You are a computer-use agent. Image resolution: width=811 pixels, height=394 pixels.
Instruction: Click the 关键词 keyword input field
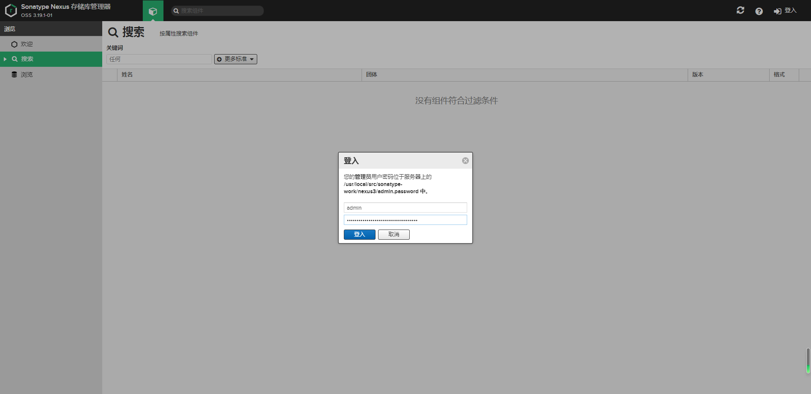159,59
